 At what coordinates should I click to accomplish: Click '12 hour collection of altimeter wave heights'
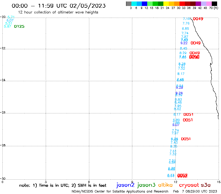pyautogui.click(x=58, y=12)
